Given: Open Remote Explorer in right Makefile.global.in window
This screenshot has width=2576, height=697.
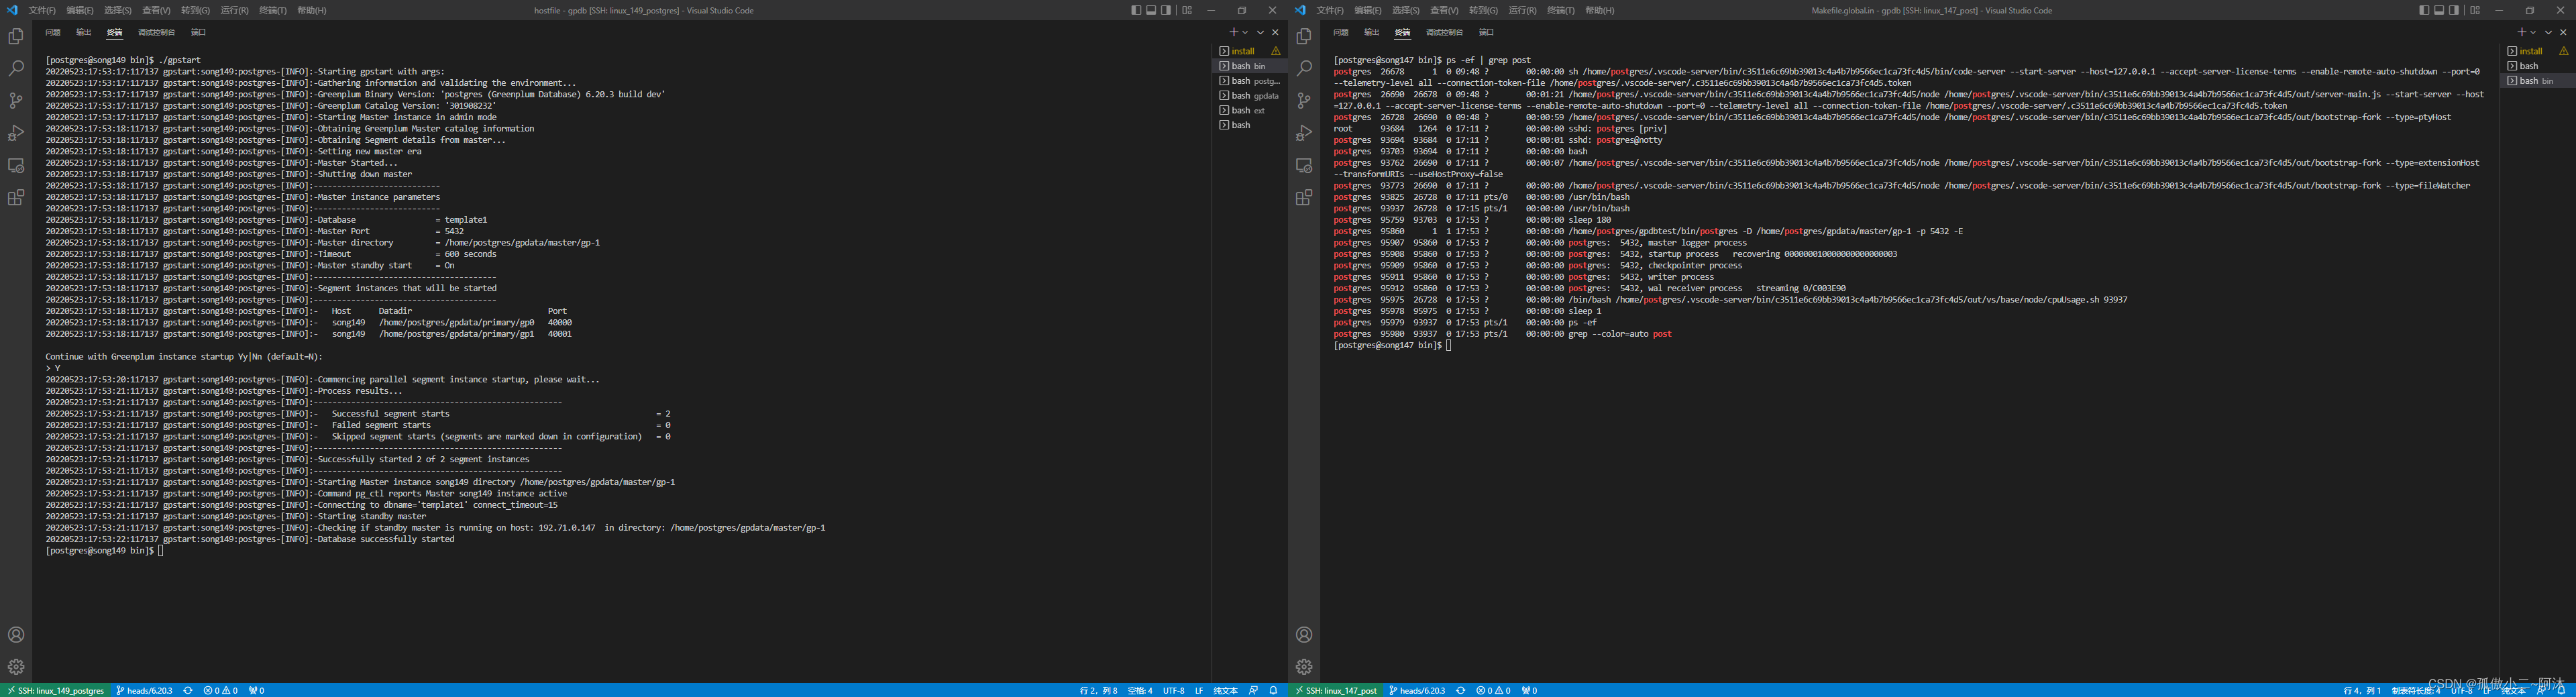Looking at the screenshot, I should click(1304, 165).
